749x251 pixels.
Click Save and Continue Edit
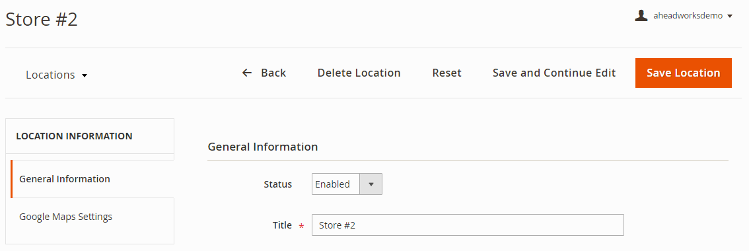[554, 73]
